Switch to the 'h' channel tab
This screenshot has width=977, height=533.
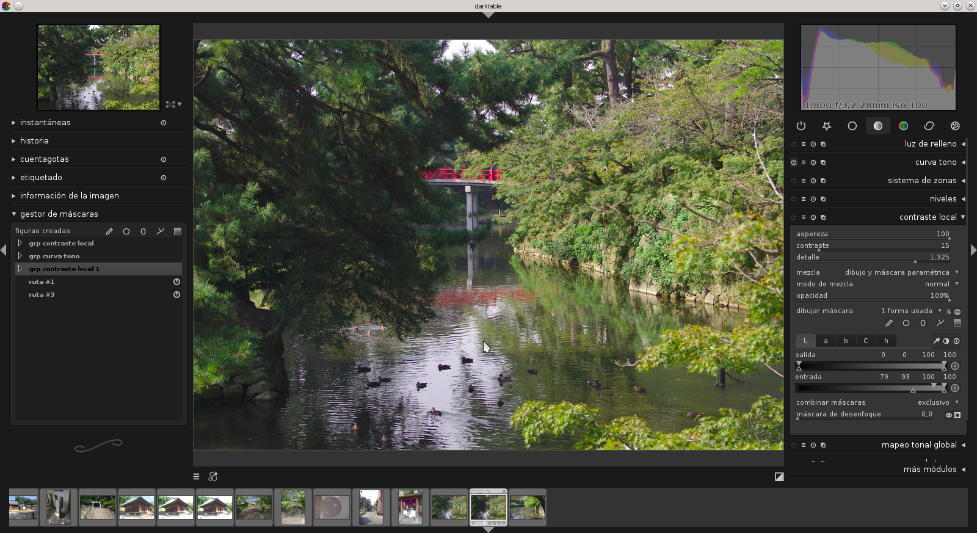pos(886,341)
